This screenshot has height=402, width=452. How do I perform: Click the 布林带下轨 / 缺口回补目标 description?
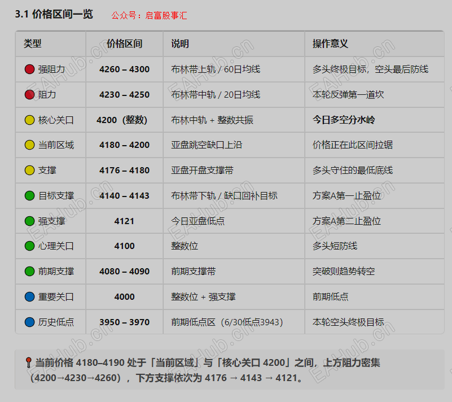[x=224, y=195]
